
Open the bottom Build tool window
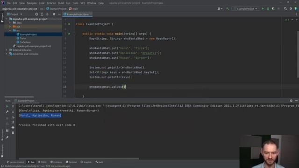coord(100,162)
